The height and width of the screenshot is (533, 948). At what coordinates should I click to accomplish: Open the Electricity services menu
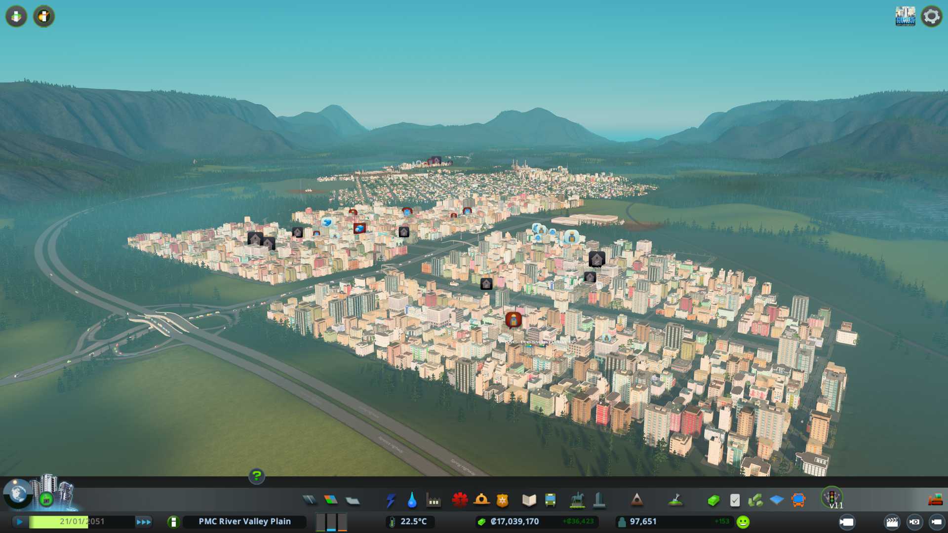pos(391,500)
